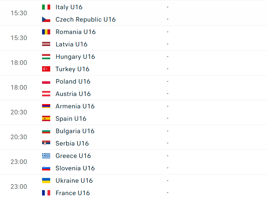The height and width of the screenshot is (199, 267).
Task: Select the Bulgaria U16 team name
Action: [x=75, y=131]
